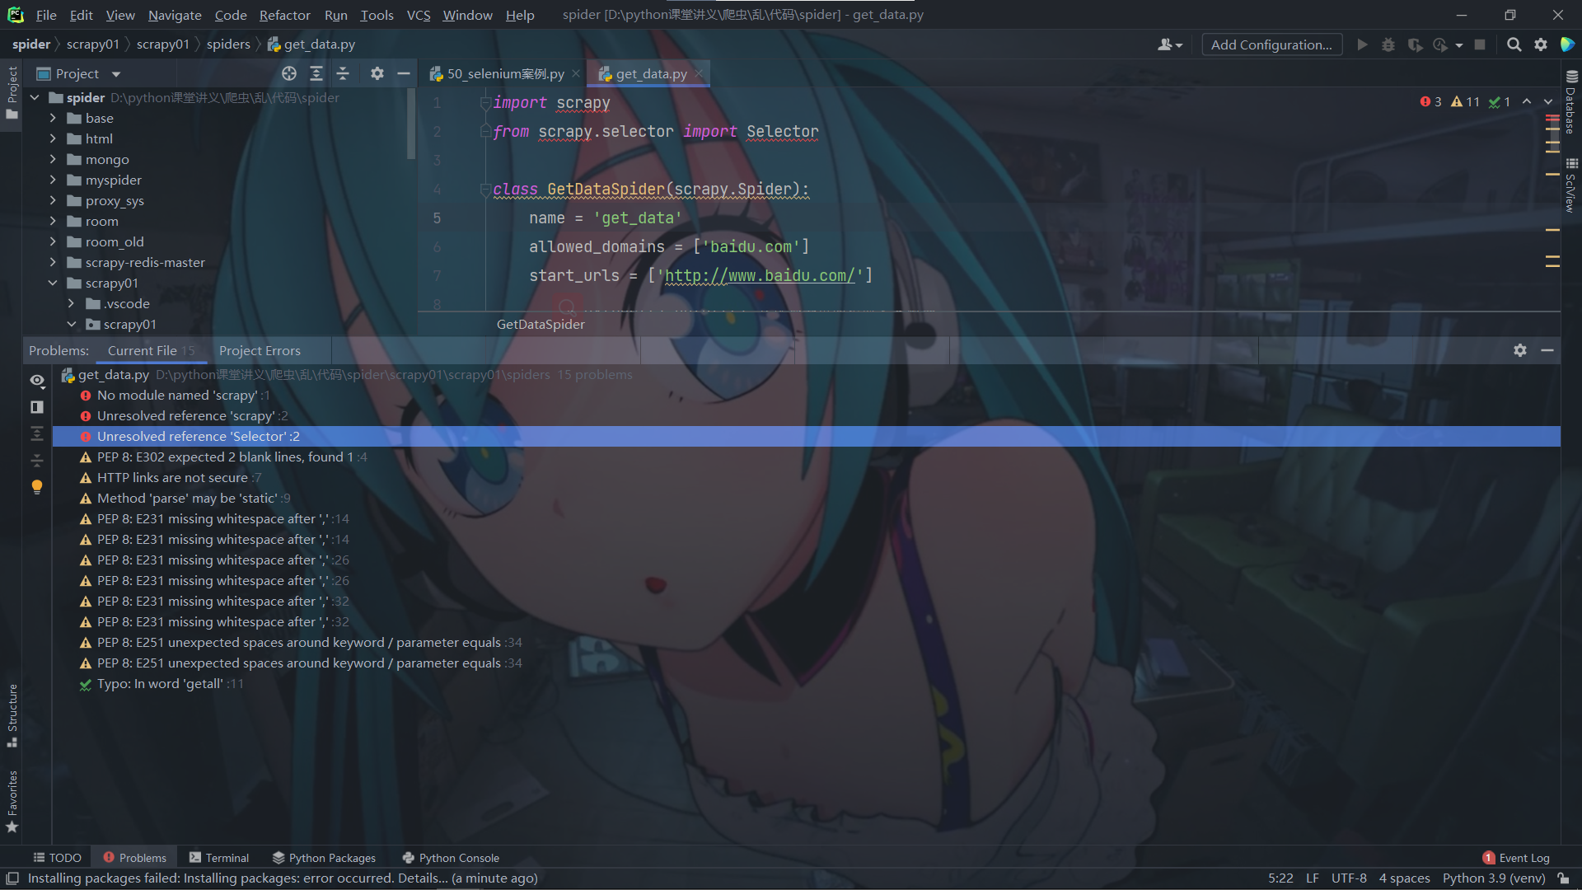
Task: Toggle the editor preview pane icon
Action: pos(37,407)
